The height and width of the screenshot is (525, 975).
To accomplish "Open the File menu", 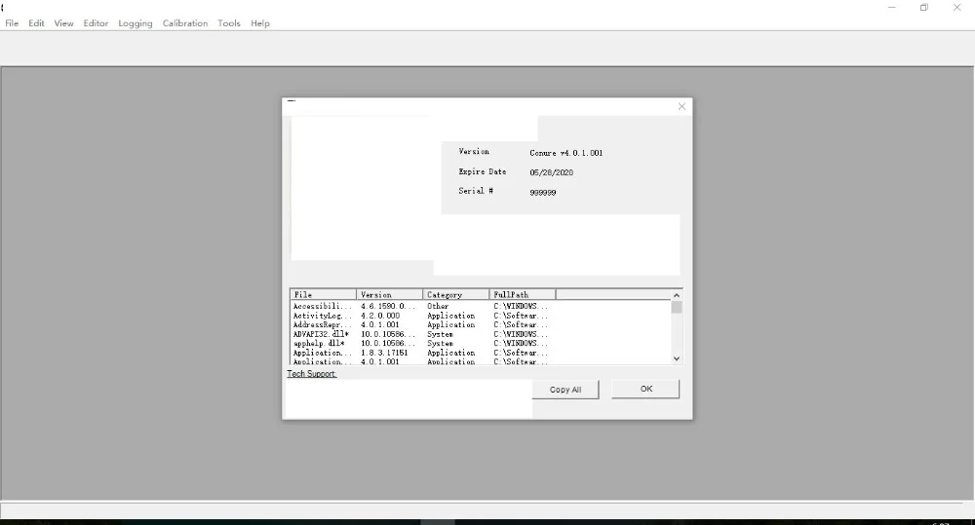I will pos(12,23).
